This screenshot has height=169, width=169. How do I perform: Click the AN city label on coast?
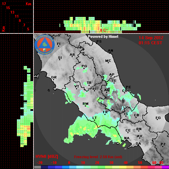click(111, 51)
